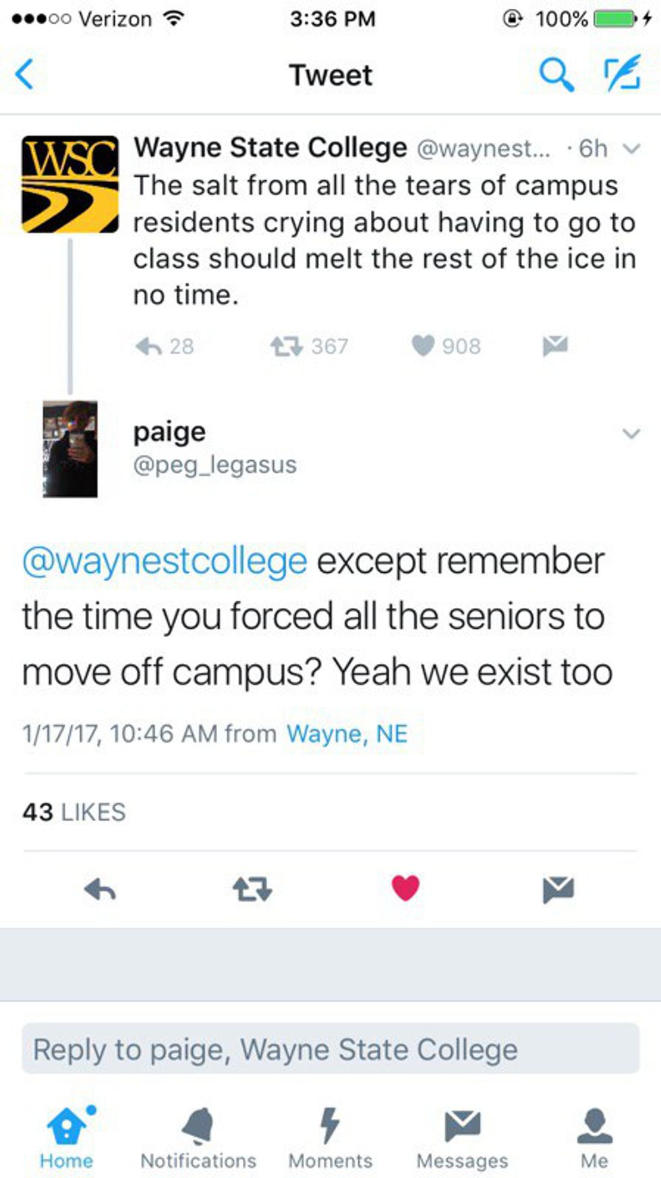Unlike paige's tweet red heart
This screenshot has width=661, height=1178.
tap(405, 888)
